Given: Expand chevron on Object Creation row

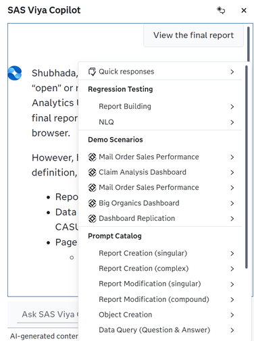Looking at the screenshot, I should click(232, 315).
